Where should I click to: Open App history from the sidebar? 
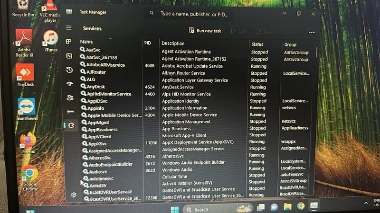(69, 70)
